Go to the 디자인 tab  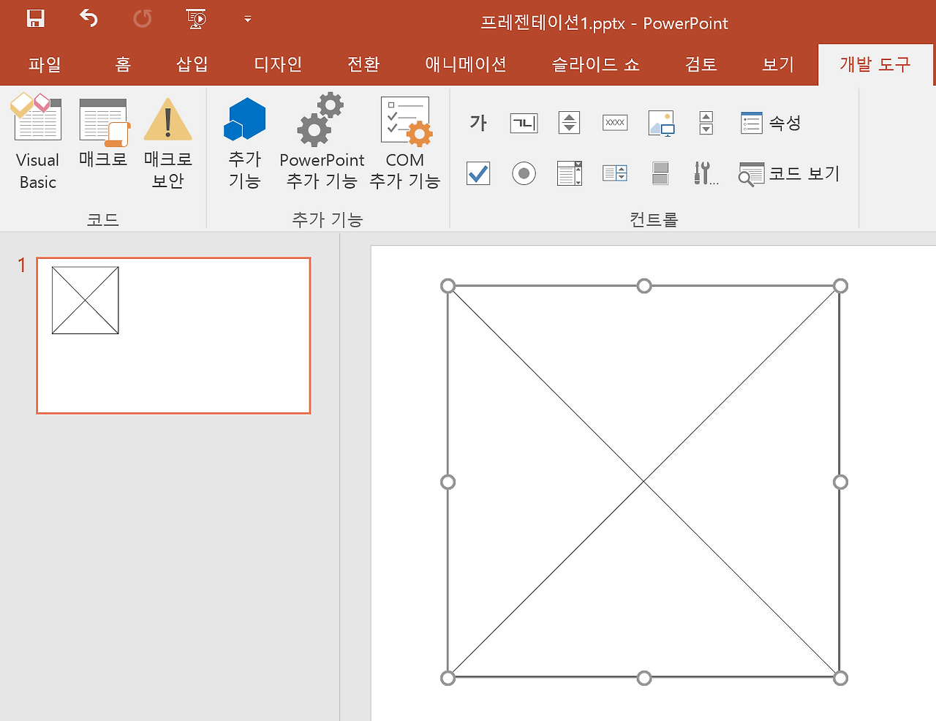tap(278, 64)
